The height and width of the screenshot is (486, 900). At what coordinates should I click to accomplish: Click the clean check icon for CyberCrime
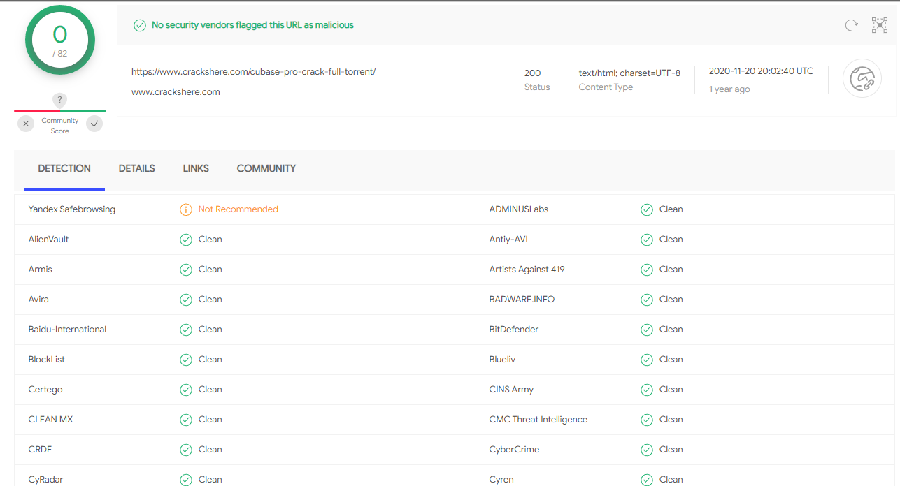pyautogui.click(x=647, y=450)
